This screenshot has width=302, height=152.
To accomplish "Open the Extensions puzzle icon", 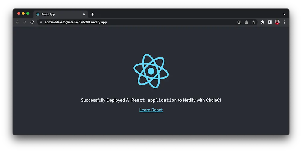I will [x=263, y=22].
